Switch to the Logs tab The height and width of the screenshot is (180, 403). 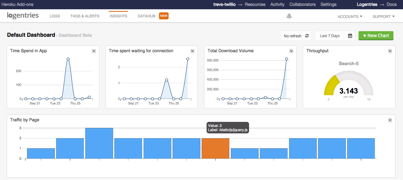(55, 16)
